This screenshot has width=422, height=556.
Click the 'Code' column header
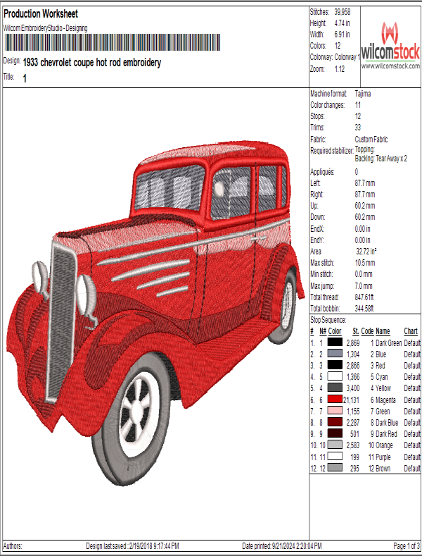367,331
